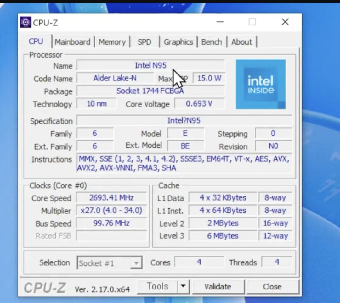
Task: Click the Selection label
Action: coord(54,262)
